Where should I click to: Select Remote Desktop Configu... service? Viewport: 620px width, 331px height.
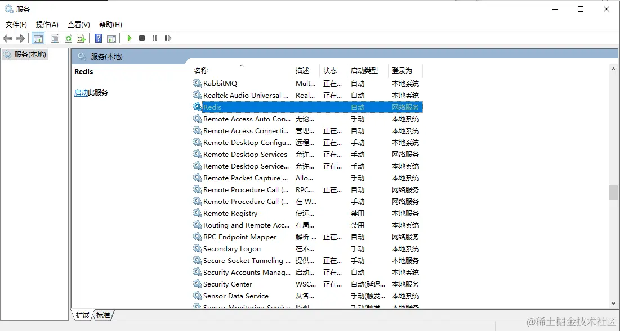tap(307, 142)
